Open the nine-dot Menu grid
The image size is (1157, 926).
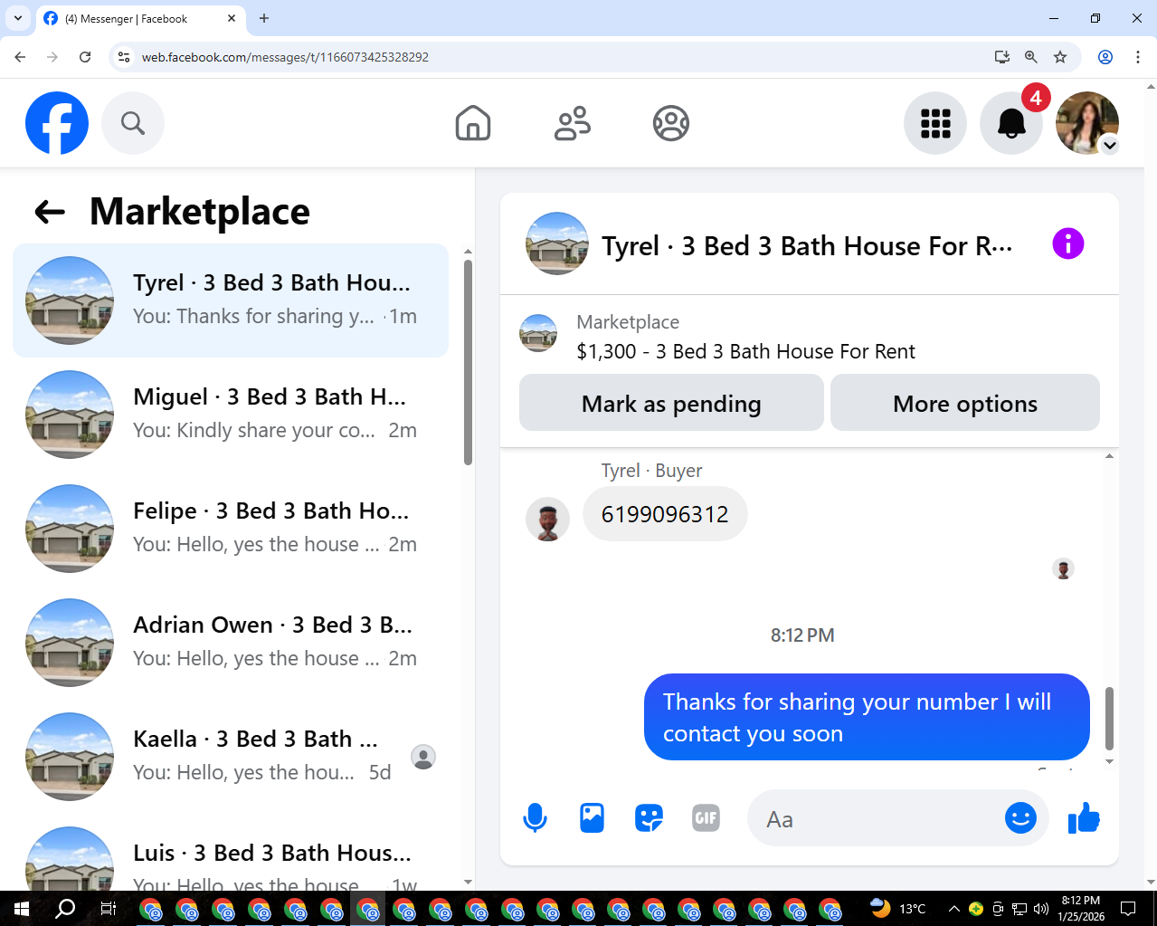(935, 123)
